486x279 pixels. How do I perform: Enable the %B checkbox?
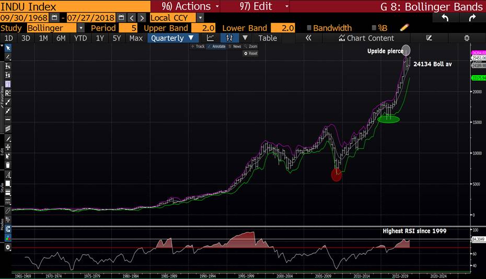click(x=374, y=28)
